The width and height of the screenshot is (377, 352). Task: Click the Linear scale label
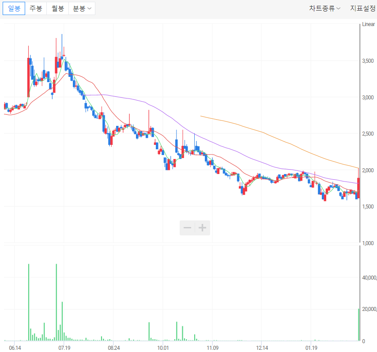click(368, 24)
